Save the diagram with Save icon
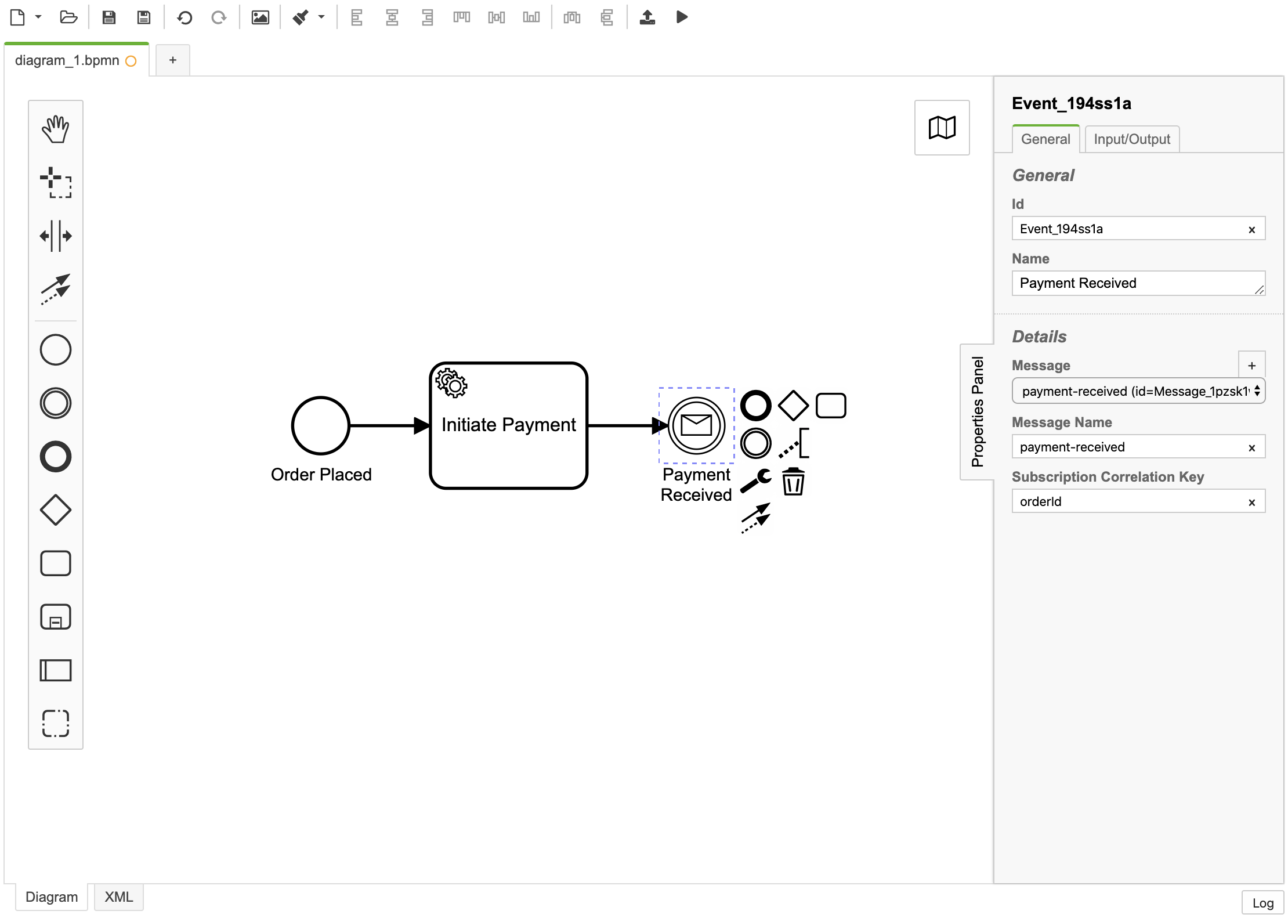This screenshot has width=1288, height=918. [x=108, y=17]
